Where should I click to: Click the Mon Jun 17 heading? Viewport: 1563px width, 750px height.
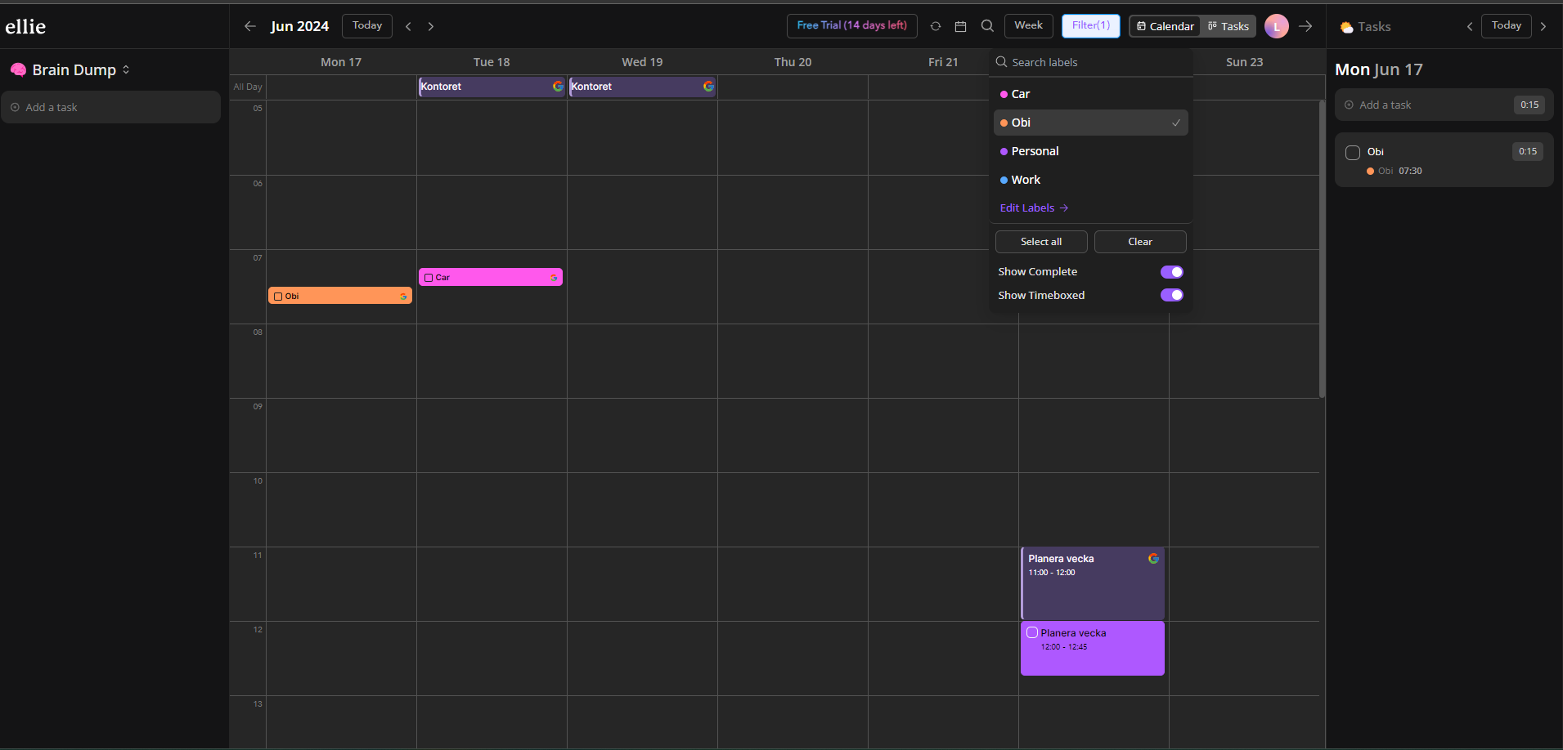(x=1379, y=69)
